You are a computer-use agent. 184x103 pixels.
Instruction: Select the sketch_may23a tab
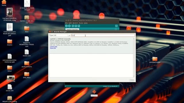(72, 29)
